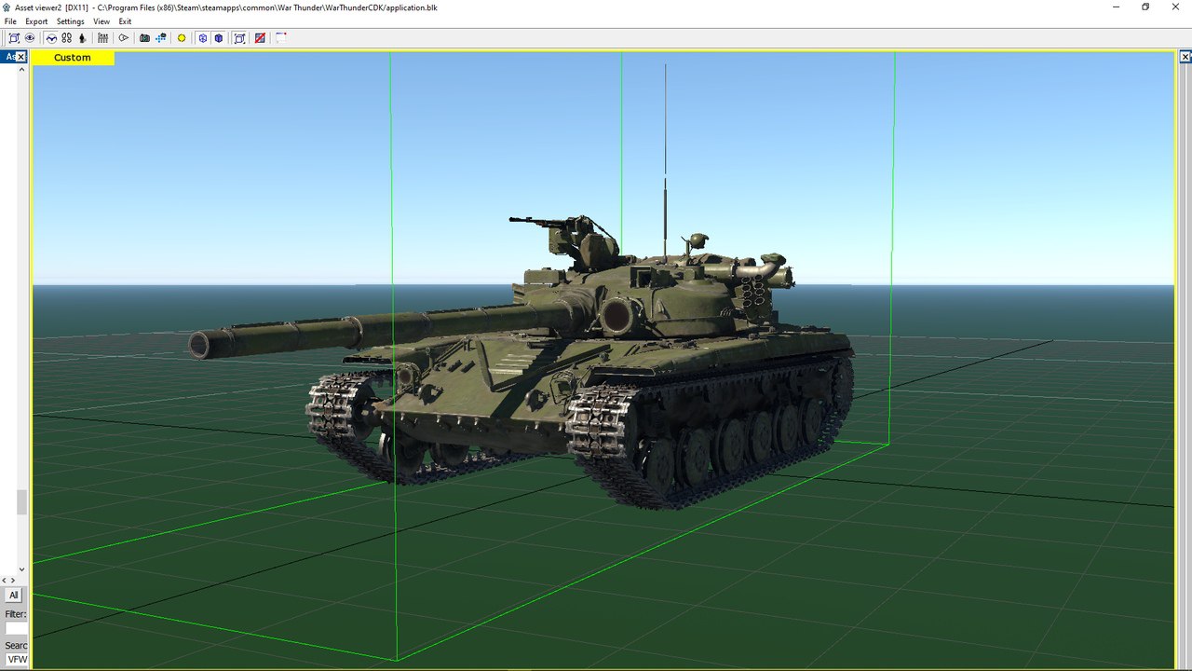This screenshot has height=671, width=1192.
Task: Toggle the eye visibility toolbar icon
Action: coord(30,38)
